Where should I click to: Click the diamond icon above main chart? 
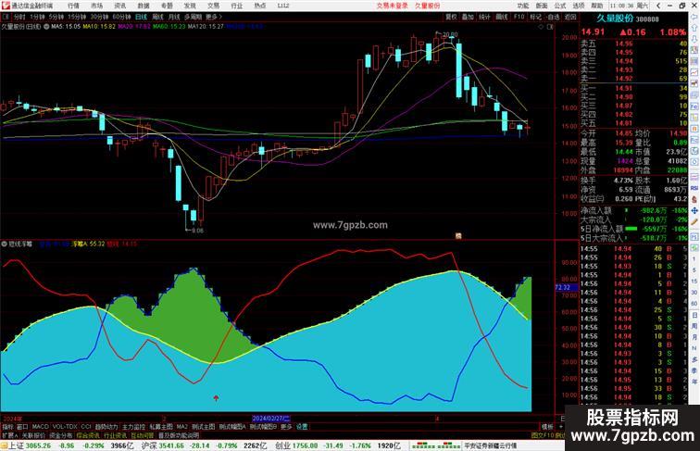(541, 27)
